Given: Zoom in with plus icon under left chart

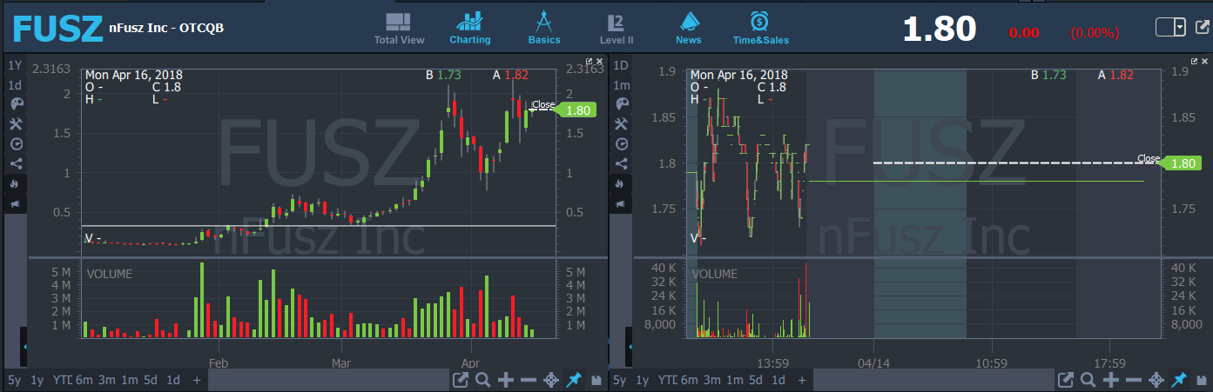Looking at the screenshot, I should [504, 380].
